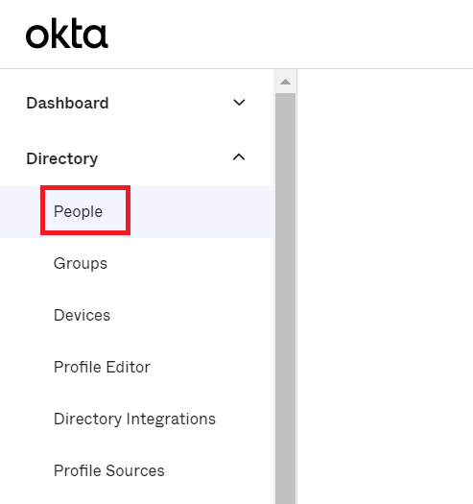
Task: Open the Dashboard section
Action: 67,103
